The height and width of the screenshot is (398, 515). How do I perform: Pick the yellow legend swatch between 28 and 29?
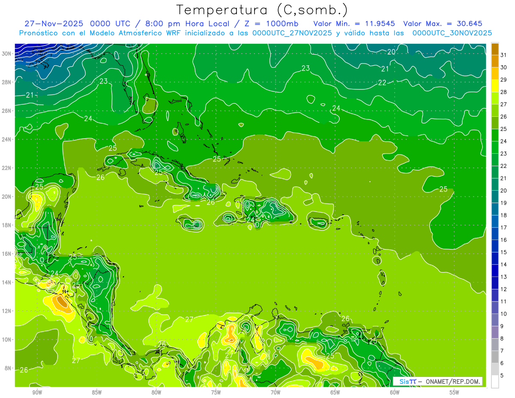pyautogui.click(x=495, y=86)
